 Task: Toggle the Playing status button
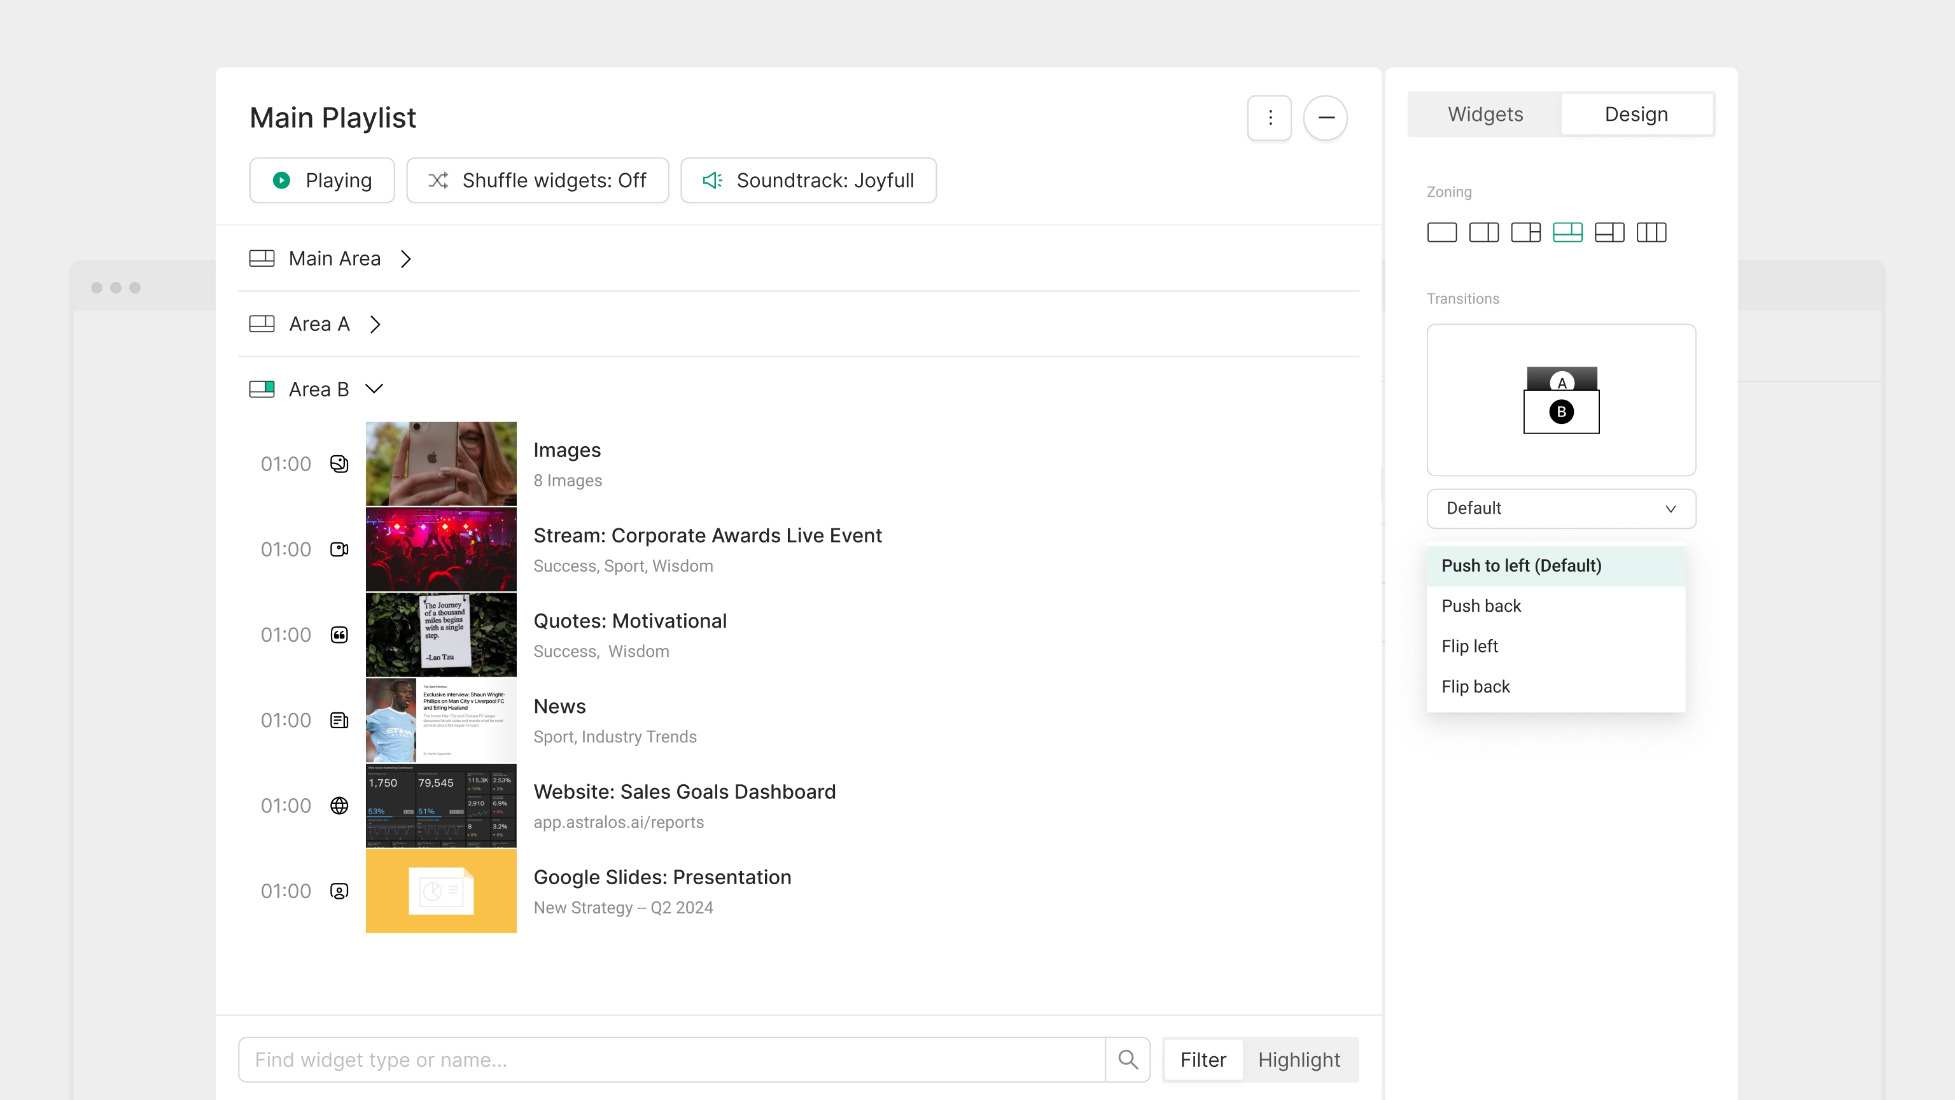[x=322, y=181]
